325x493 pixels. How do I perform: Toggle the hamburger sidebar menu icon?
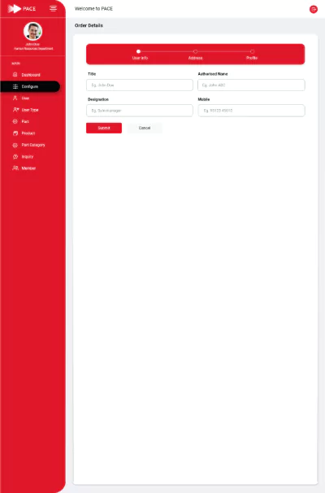click(53, 8)
